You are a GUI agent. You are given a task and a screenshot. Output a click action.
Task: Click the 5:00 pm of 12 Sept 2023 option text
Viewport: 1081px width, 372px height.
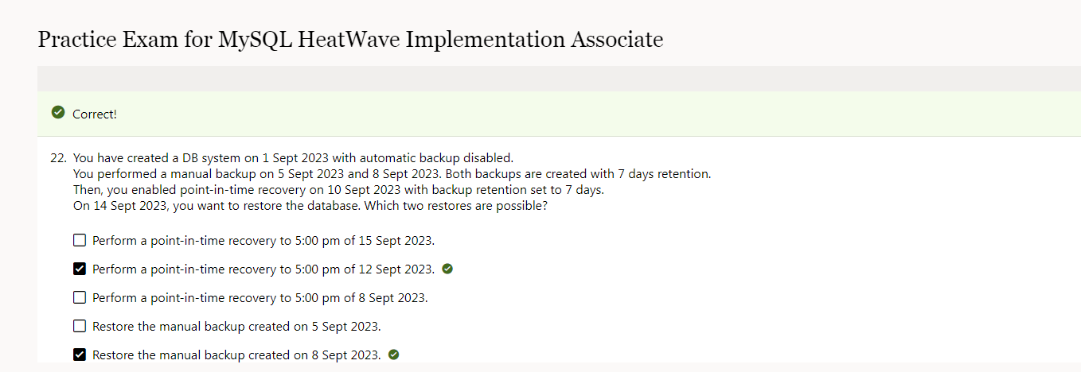point(263,269)
